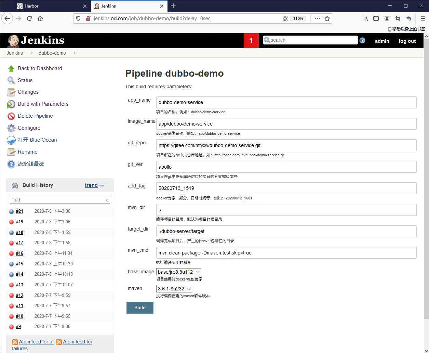Screen dimensions: 429x353
Task: Open build #18 link
Action: click(x=19, y=232)
